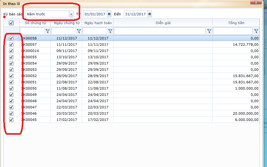Click posting date 28/09/2017 cell

98,76
